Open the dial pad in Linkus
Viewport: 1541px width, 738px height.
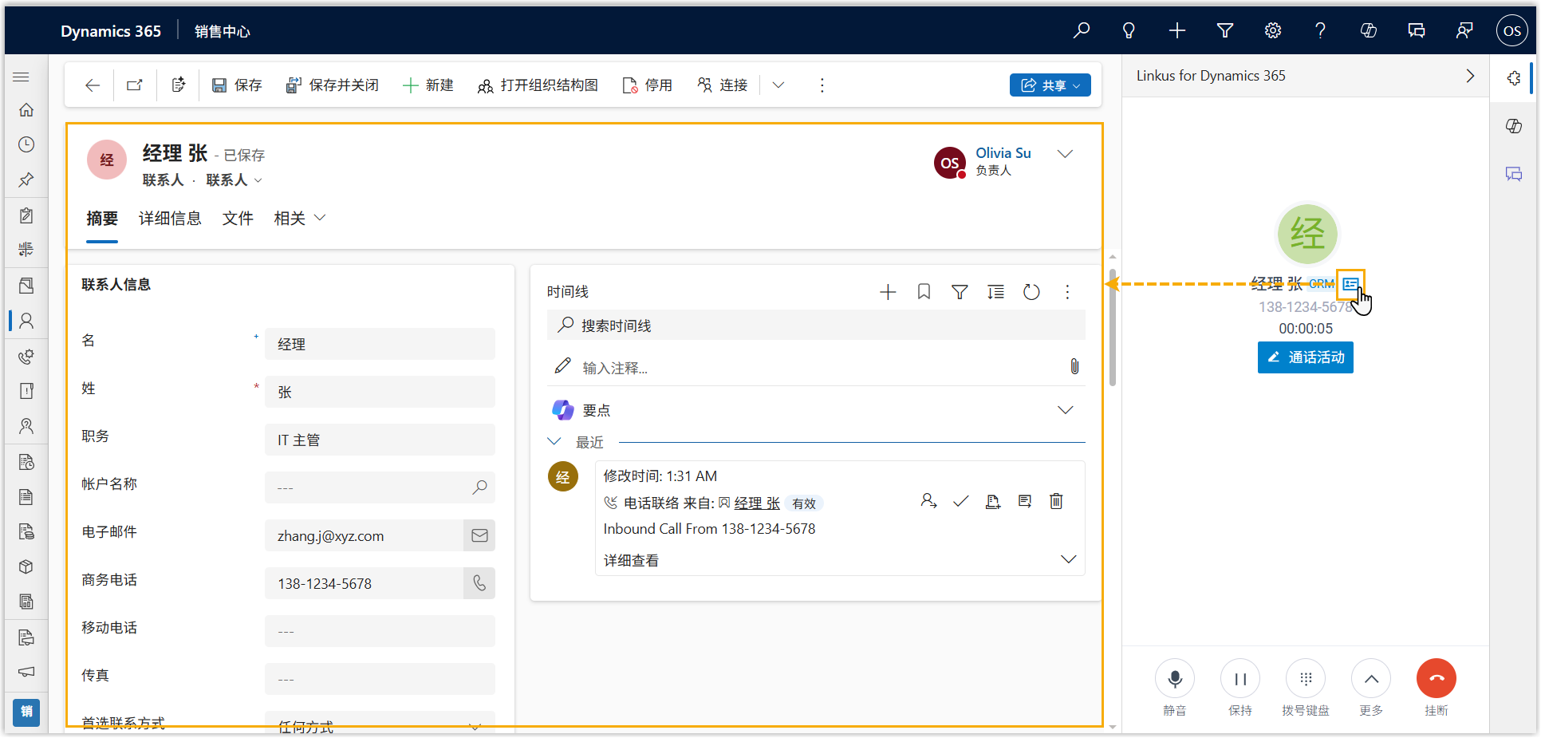[x=1305, y=679]
